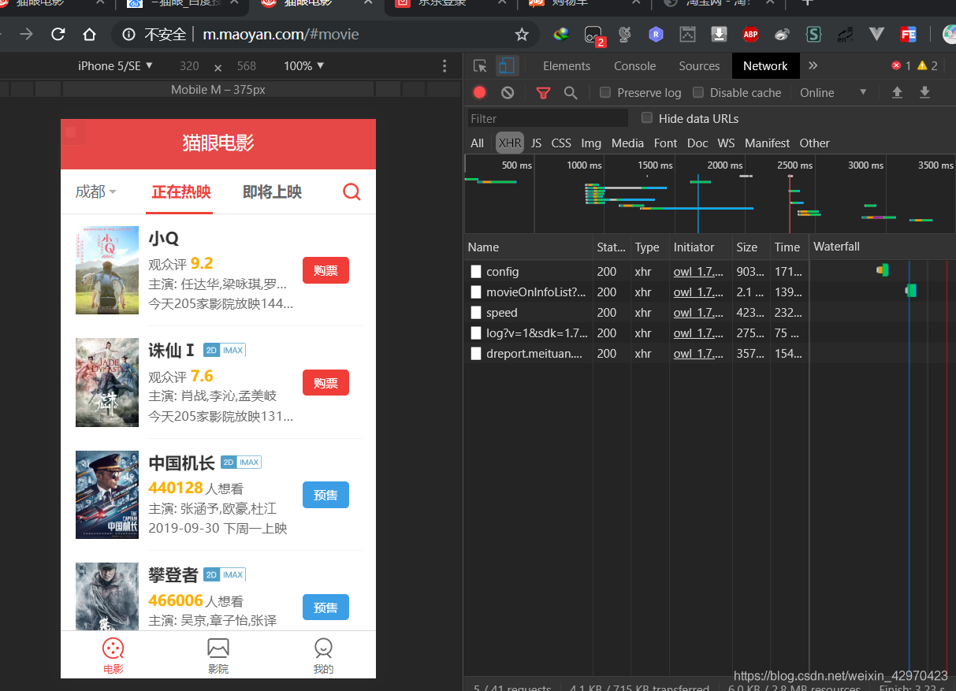Image resolution: width=956 pixels, height=691 pixels.
Task: Enable Disable cache checkbox
Action: click(x=697, y=92)
